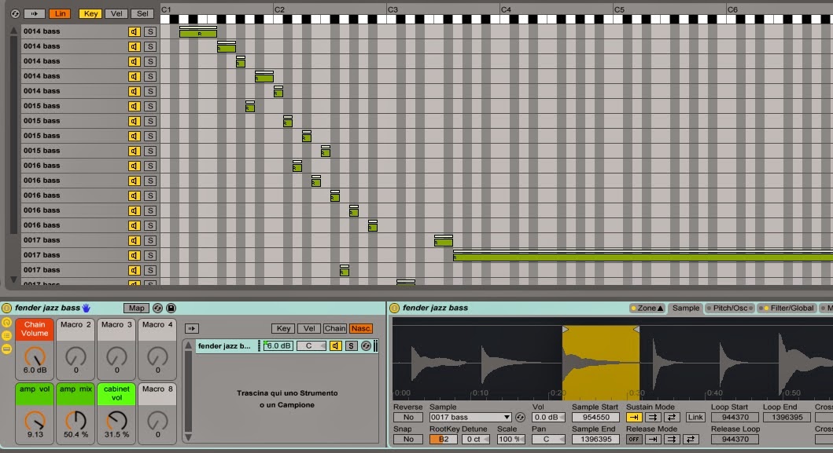The height and width of the screenshot is (453, 833).
Task: Click the amp mix macro knob
Action: [x=76, y=421]
